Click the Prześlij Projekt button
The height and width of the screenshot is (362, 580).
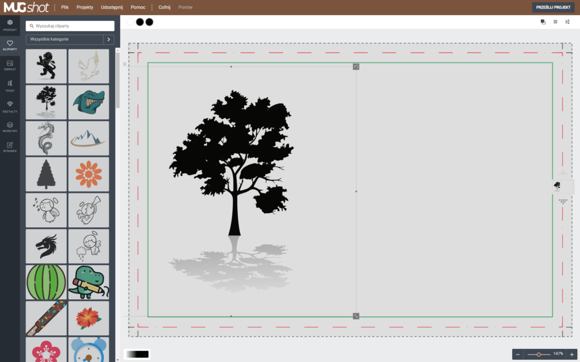(x=553, y=7)
